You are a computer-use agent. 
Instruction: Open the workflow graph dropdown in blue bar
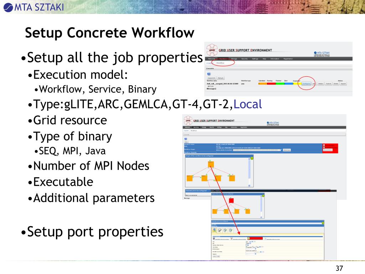[257, 150]
